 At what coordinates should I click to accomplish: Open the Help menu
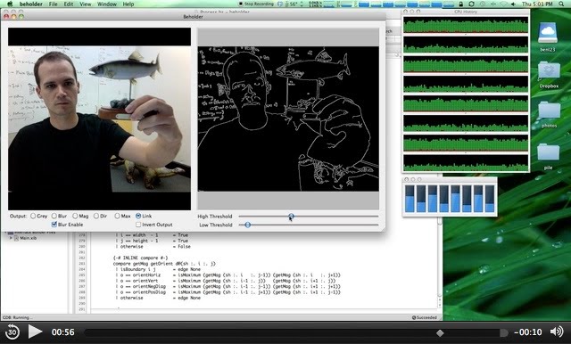coord(128,4)
